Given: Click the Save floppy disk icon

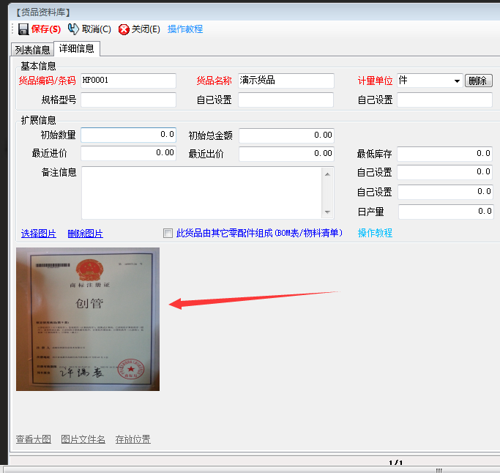Looking at the screenshot, I should click(x=23, y=29).
